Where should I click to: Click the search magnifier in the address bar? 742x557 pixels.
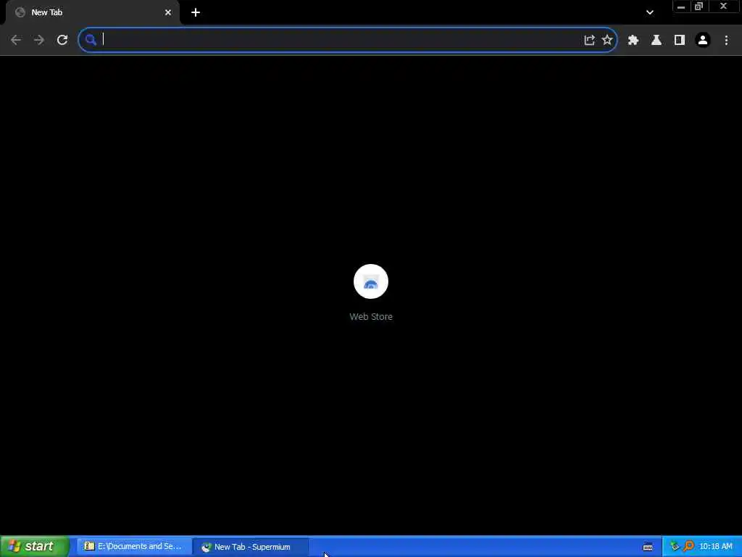coord(91,40)
